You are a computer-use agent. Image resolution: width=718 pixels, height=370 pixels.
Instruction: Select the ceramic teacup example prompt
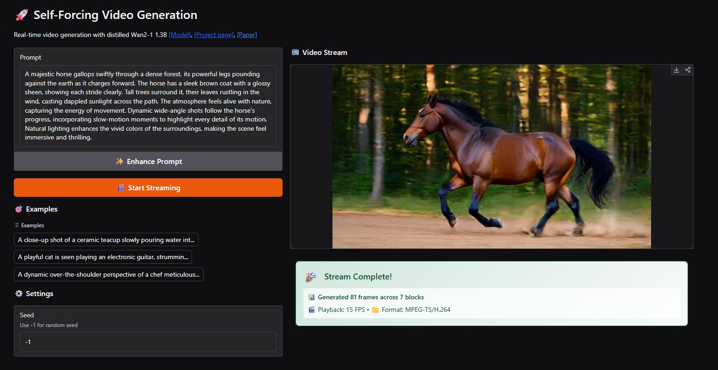click(x=106, y=240)
